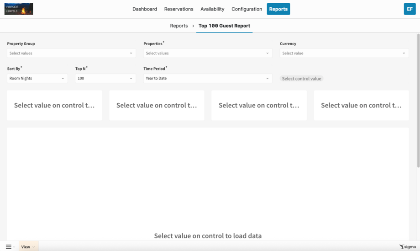Switch to the Availability tab
This screenshot has width=420, height=251.
point(212,9)
